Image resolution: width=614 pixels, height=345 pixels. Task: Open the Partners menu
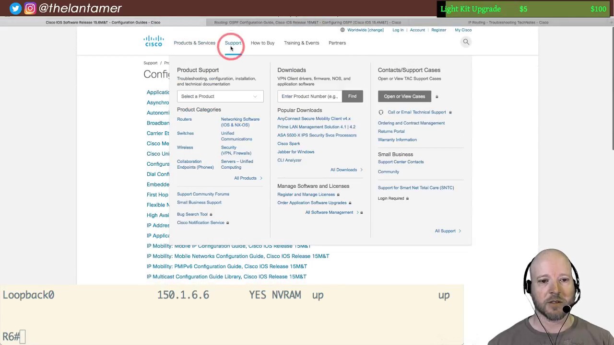point(337,43)
